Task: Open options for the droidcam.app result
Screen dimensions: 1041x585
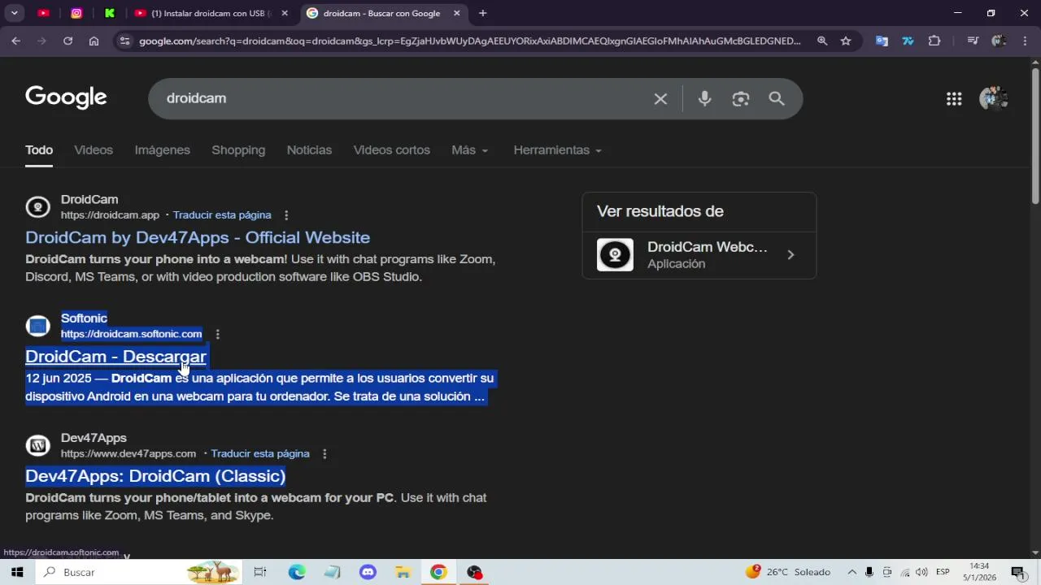Action: 286,215
